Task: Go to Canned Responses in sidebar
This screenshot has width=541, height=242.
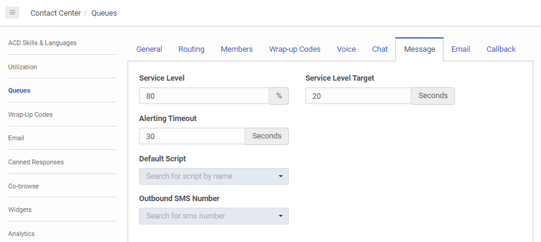Action: [x=36, y=162]
